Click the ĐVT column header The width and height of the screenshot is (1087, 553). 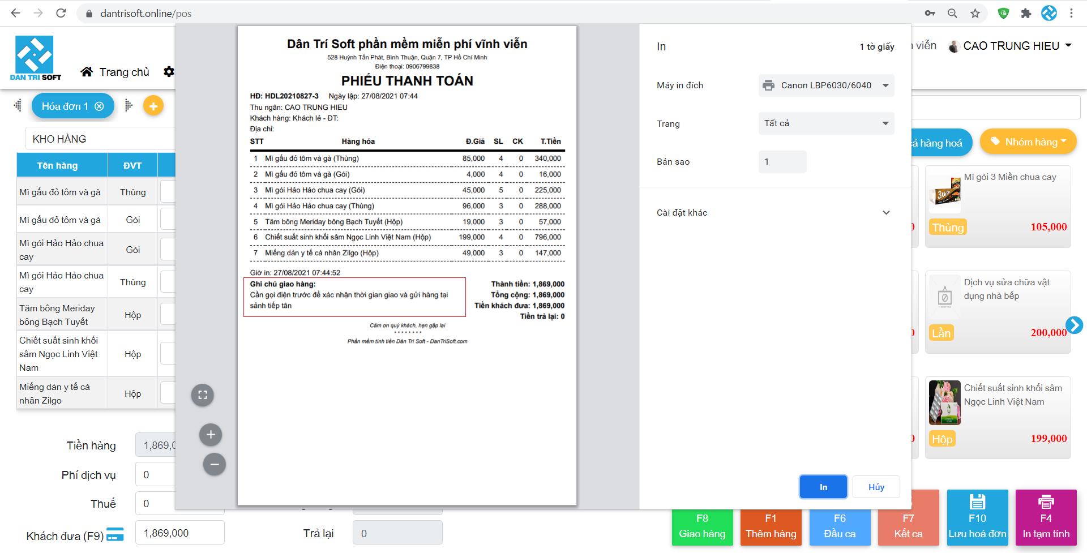tap(132, 165)
